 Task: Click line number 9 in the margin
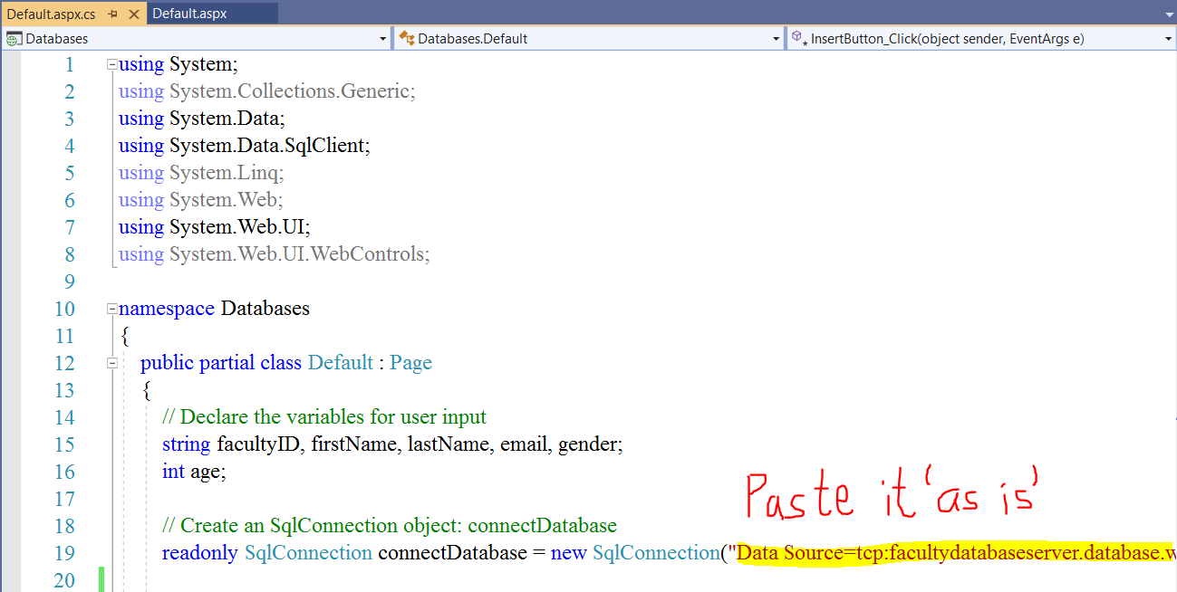[70, 282]
